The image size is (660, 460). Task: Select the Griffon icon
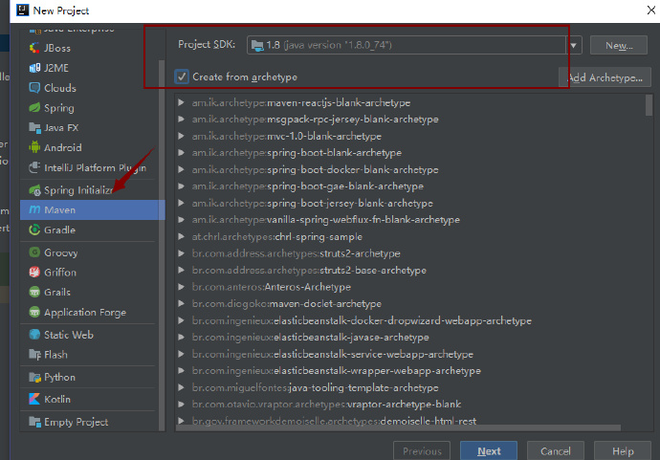point(34,273)
